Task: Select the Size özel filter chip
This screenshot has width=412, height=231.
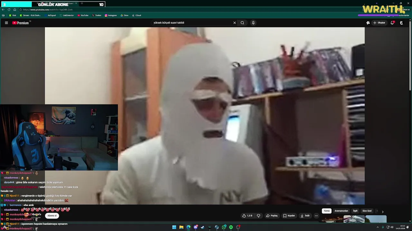Action: [367, 211]
